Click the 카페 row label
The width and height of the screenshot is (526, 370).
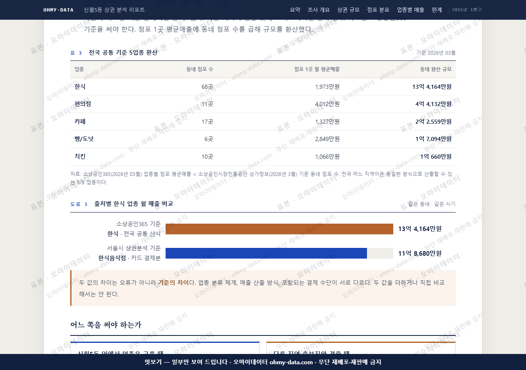click(x=80, y=122)
